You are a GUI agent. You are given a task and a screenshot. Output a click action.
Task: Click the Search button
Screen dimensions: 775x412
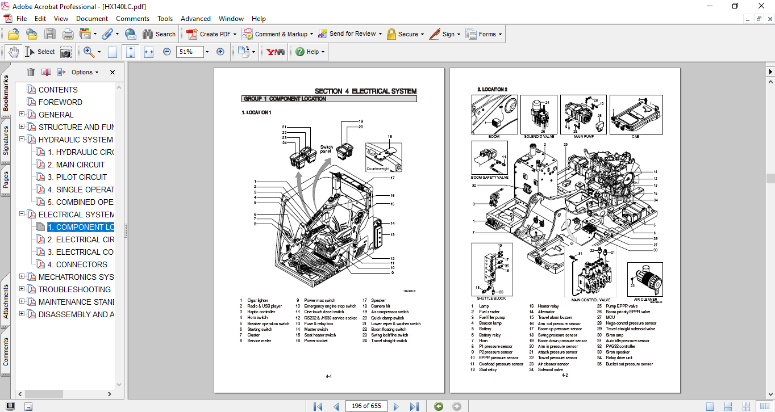(x=159, y=34)
